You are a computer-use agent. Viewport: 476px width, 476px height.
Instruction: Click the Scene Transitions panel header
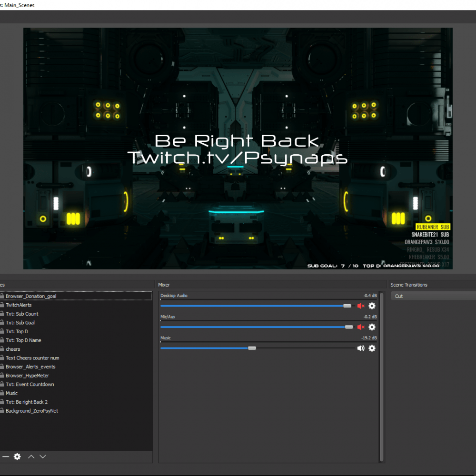click(x=408, y=285)
